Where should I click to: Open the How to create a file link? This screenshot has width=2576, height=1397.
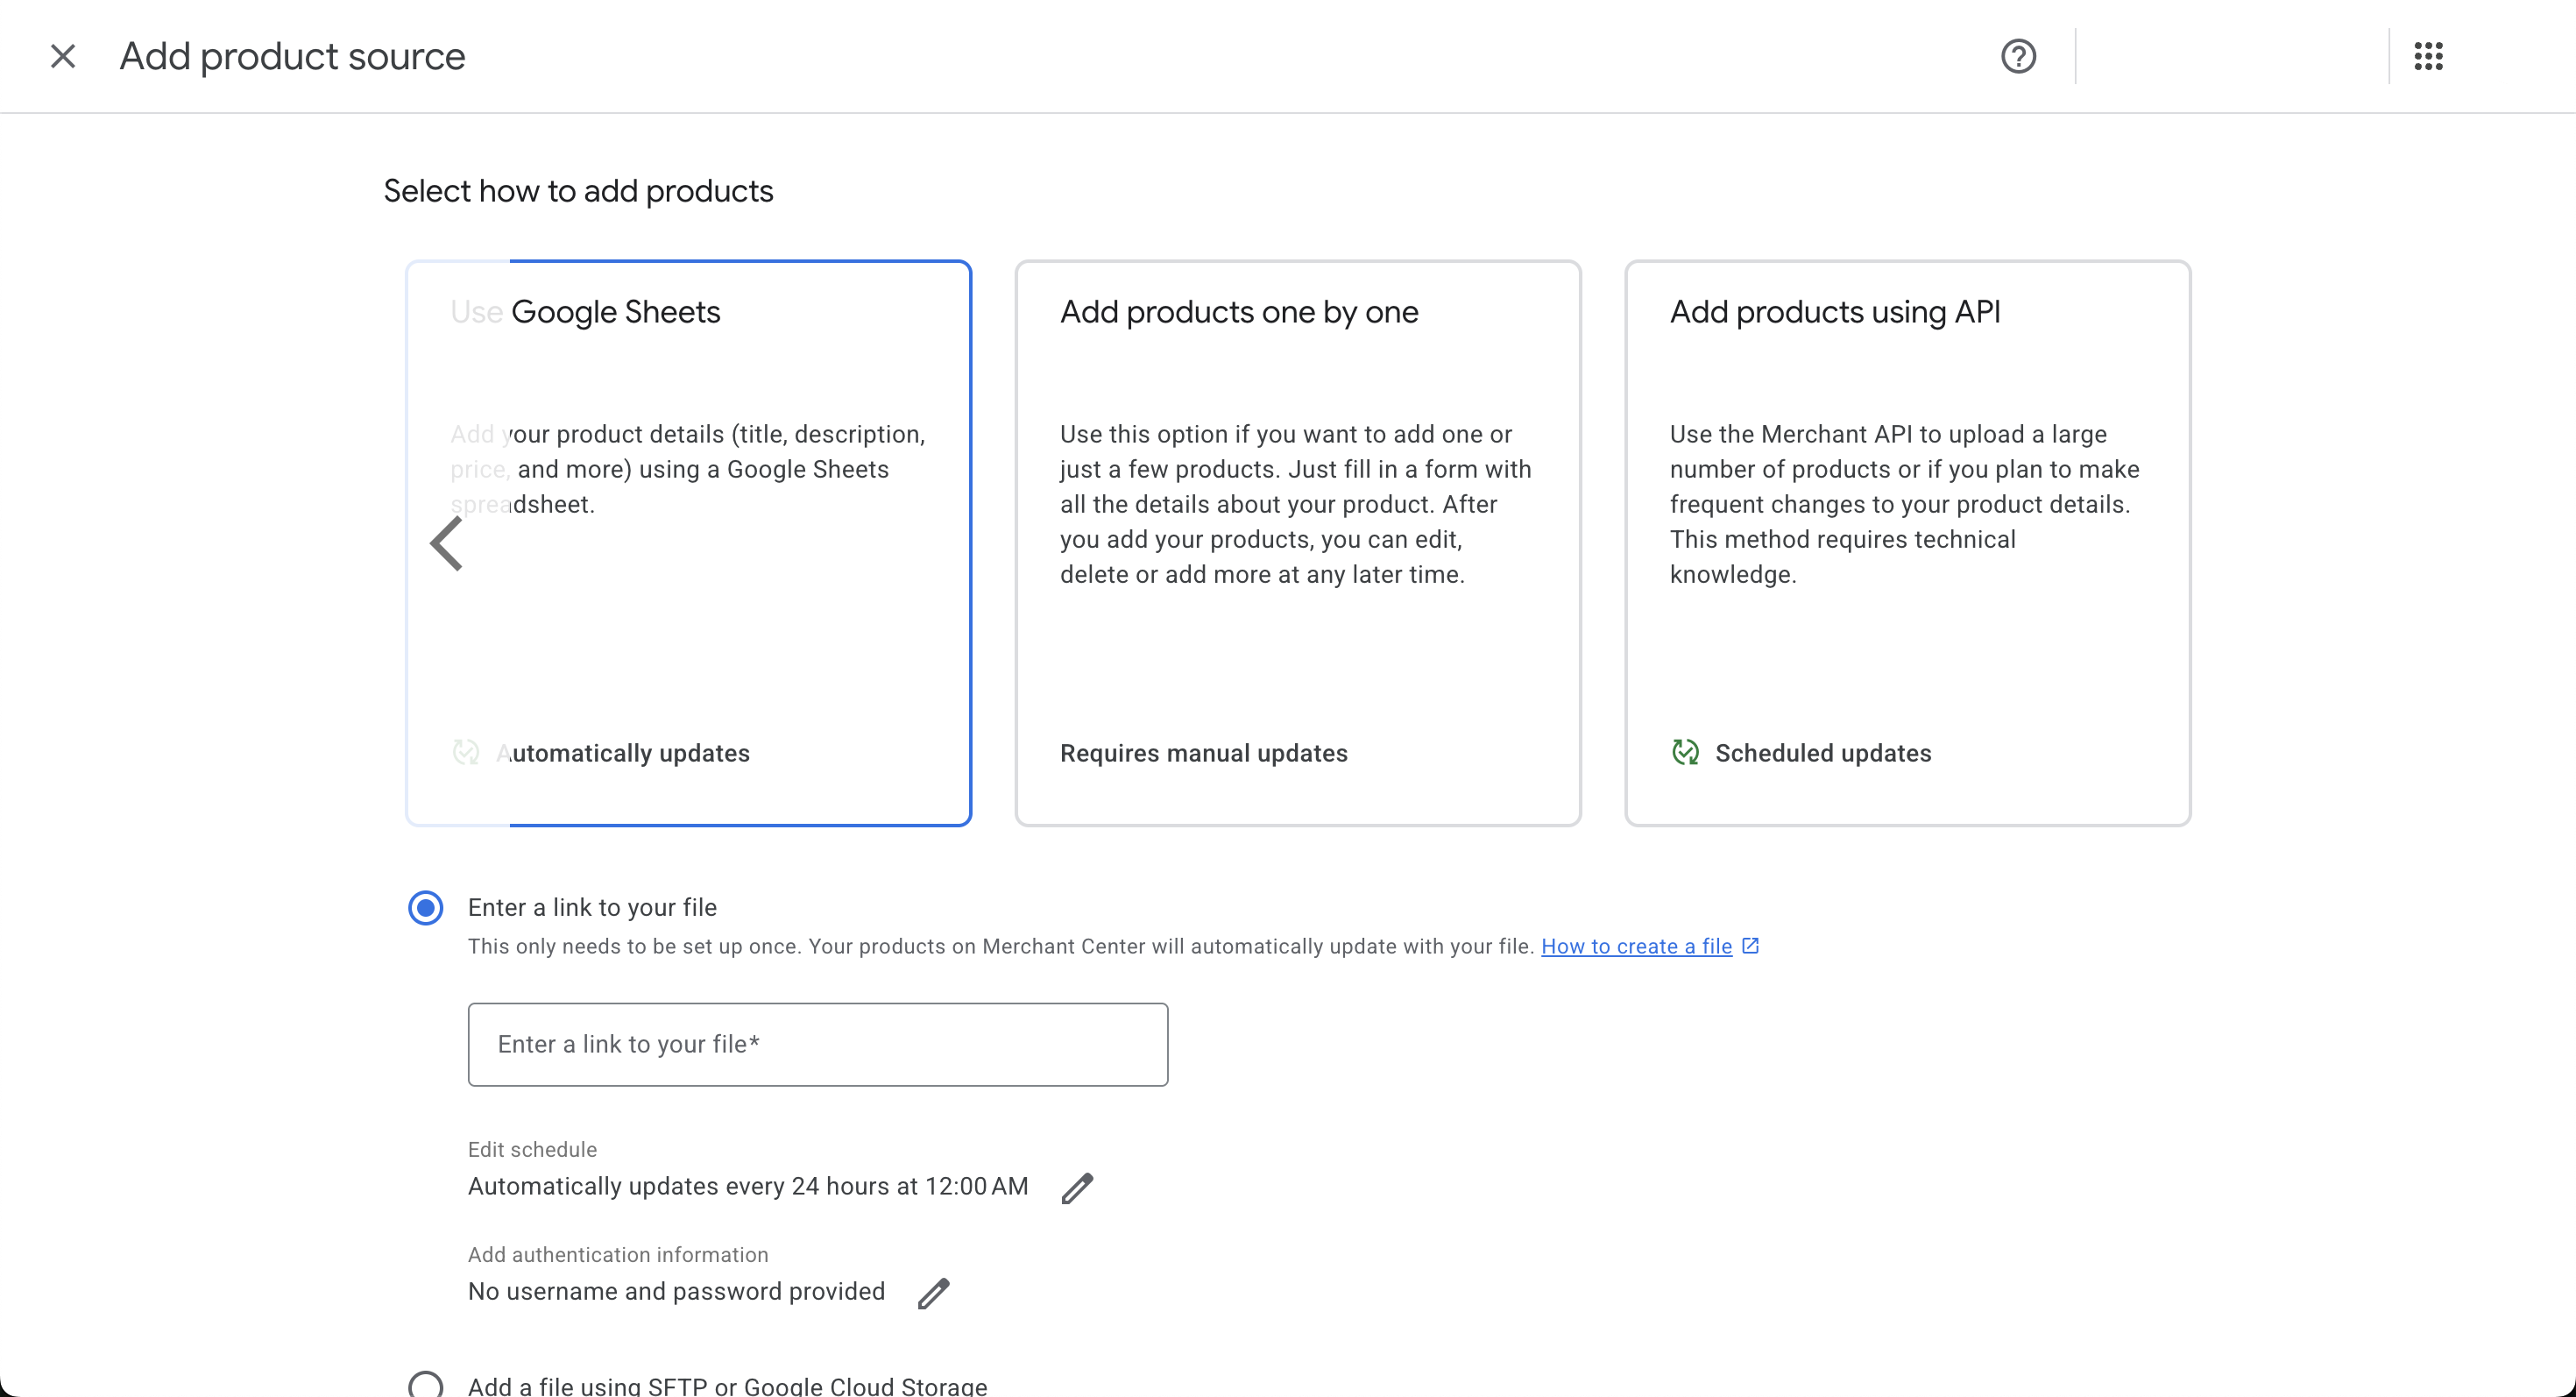[x=1636, y=946]
